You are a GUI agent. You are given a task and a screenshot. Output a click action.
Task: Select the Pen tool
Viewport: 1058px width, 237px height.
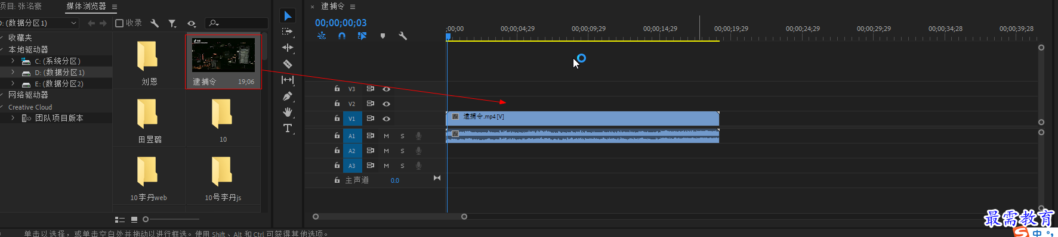pyautogui.click(x=288, y=96)
